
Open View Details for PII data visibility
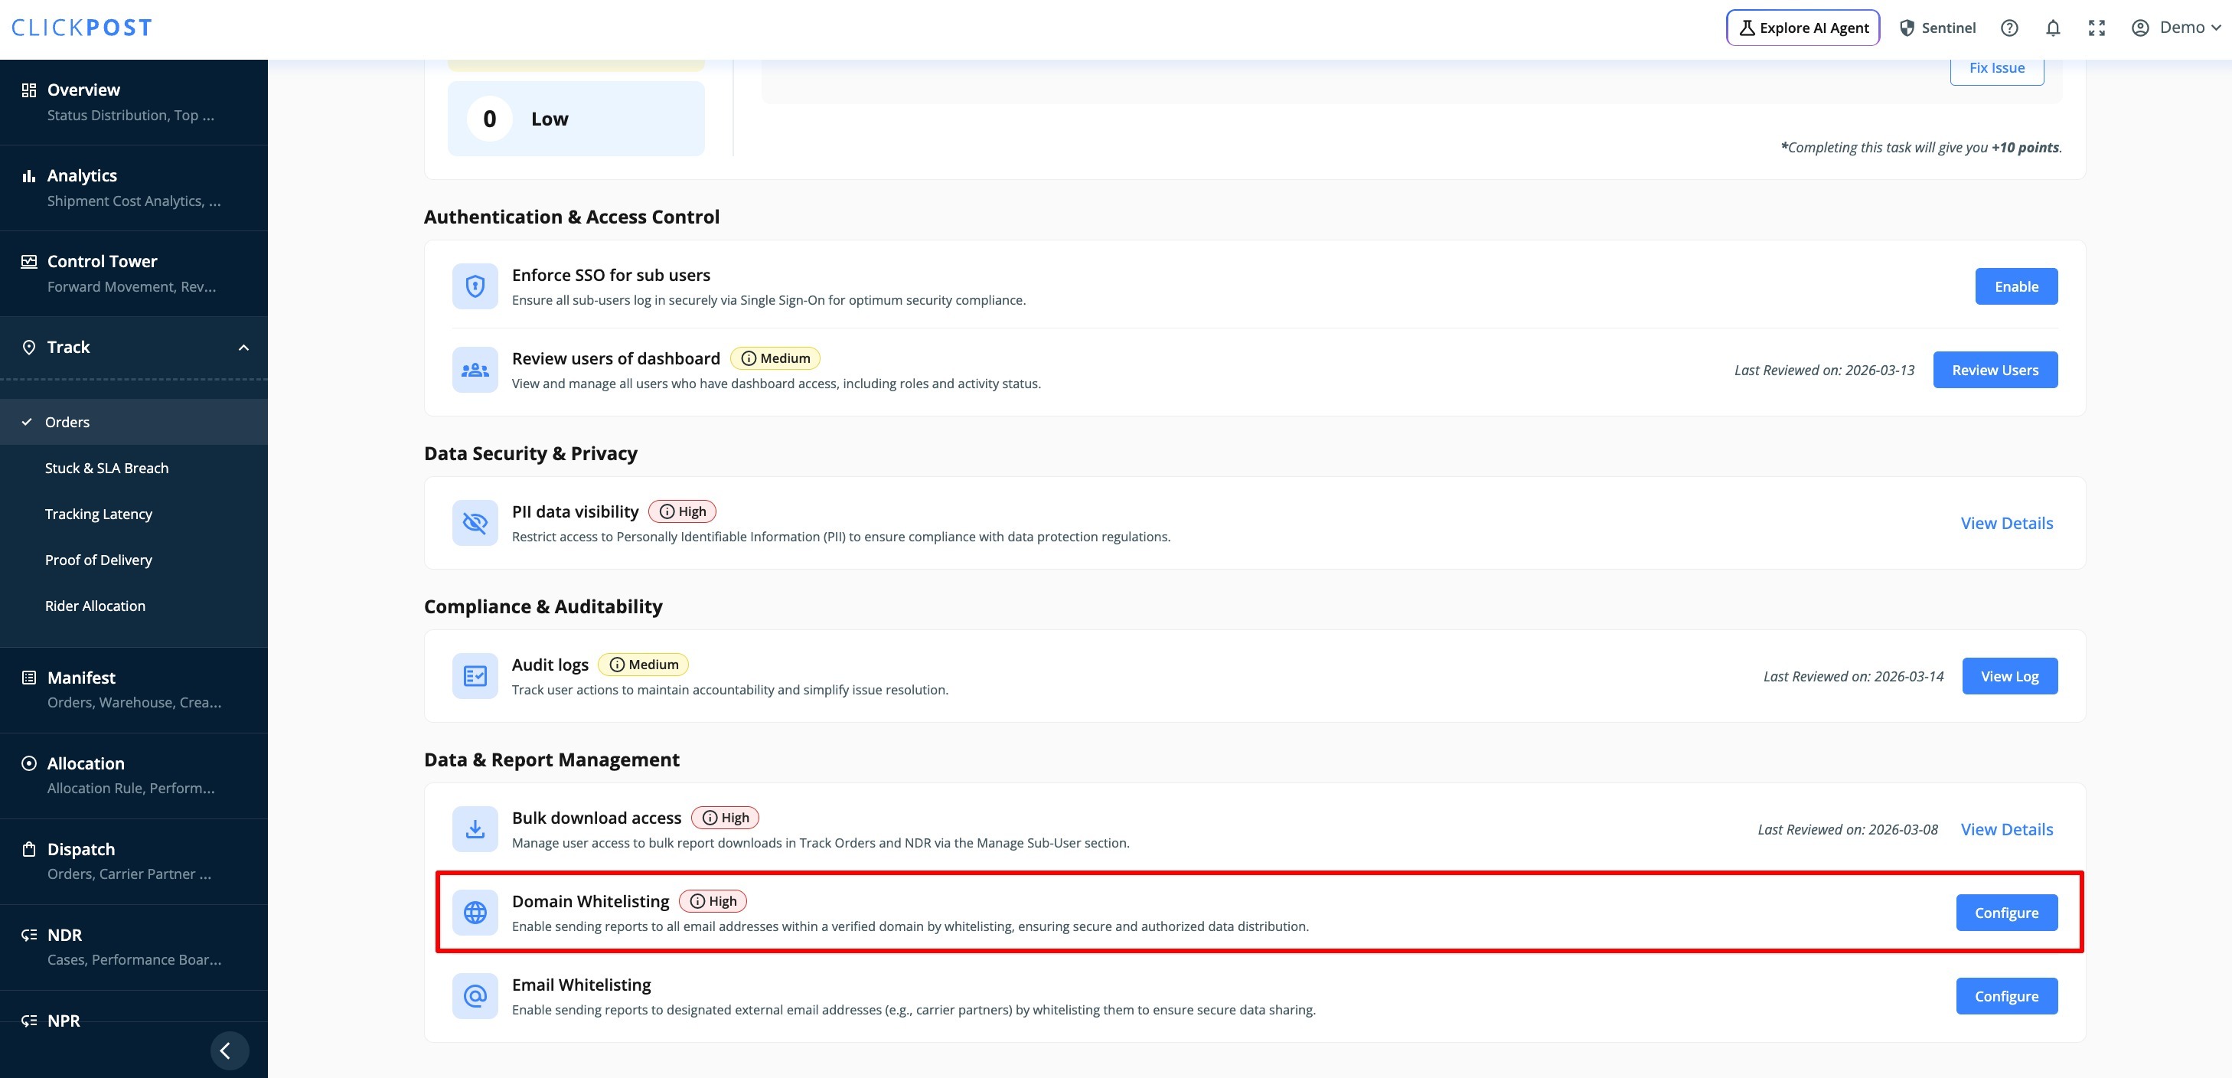(x=2006, y=522)
